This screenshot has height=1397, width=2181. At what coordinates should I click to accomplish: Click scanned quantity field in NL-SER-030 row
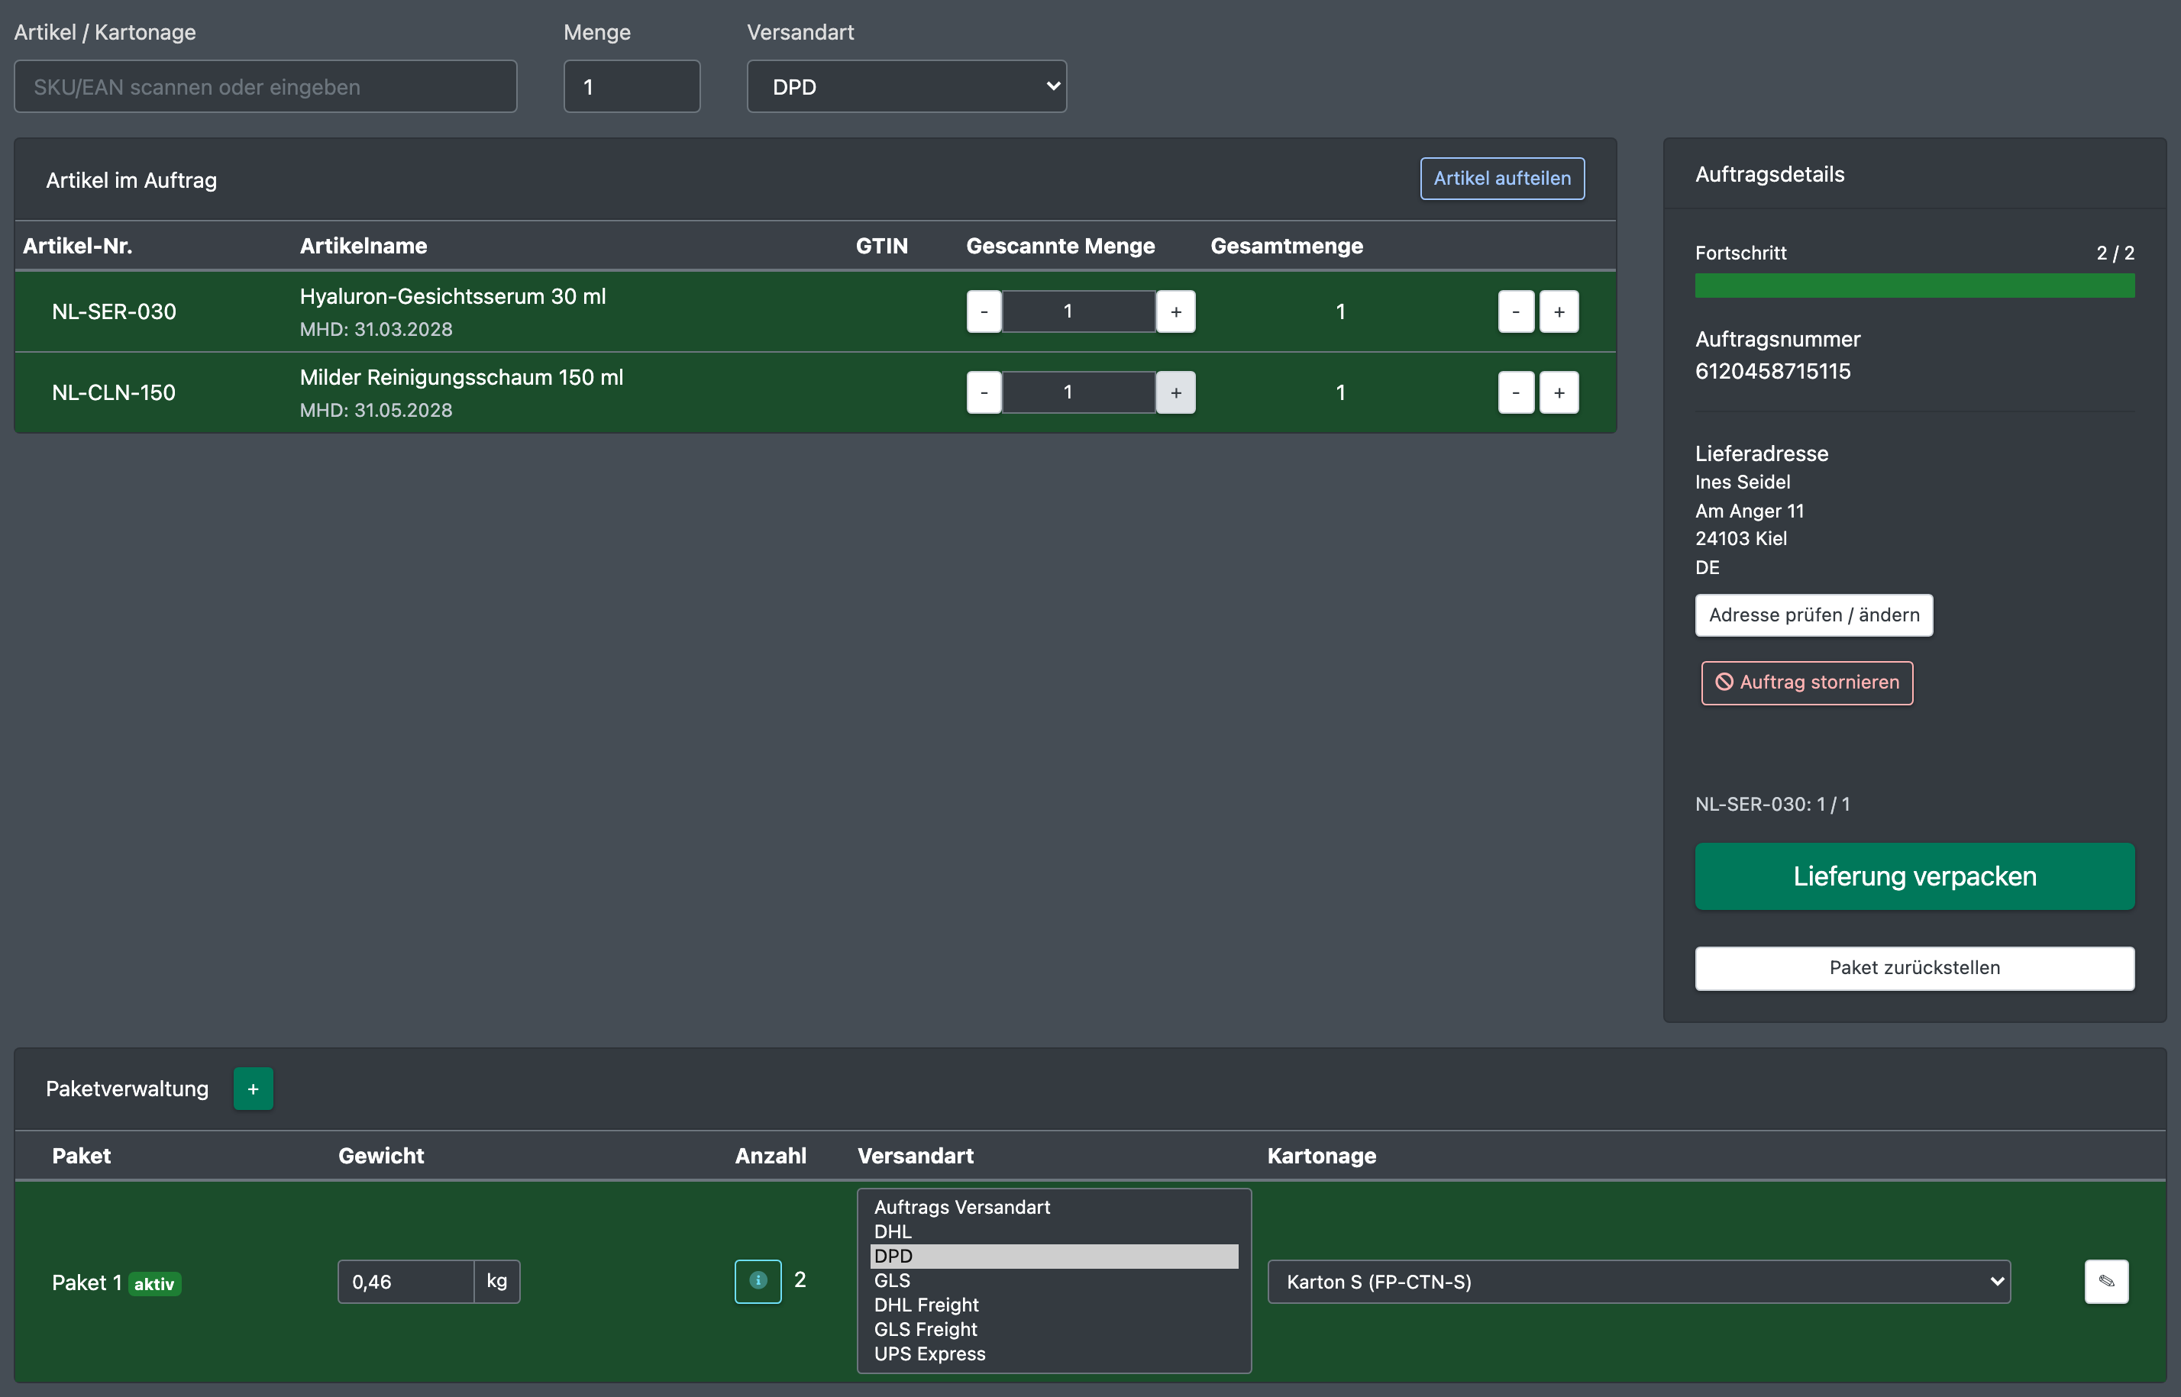(x=1079, y=311)
